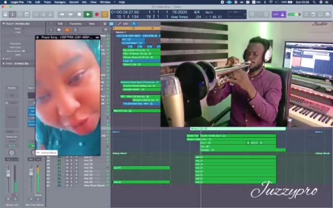Viewport: 333px width, 208px height.
Task: Open the Mixer icon in control bar
Action: pos(43,15)
